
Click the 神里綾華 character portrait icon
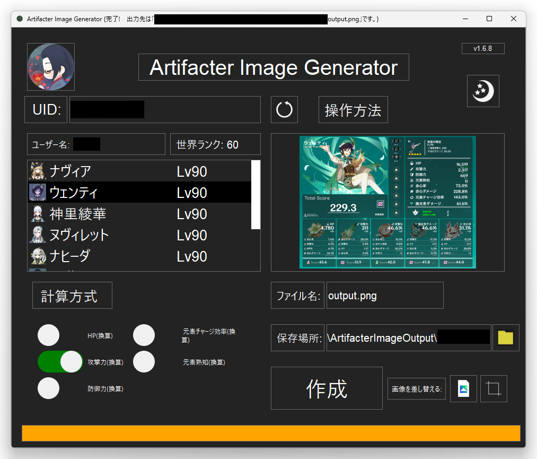[38, 213]
